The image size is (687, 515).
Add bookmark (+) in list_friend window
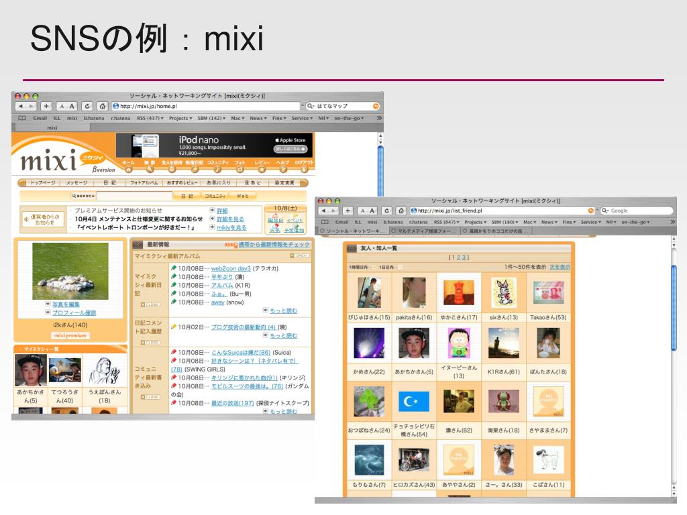click(348, 211)
